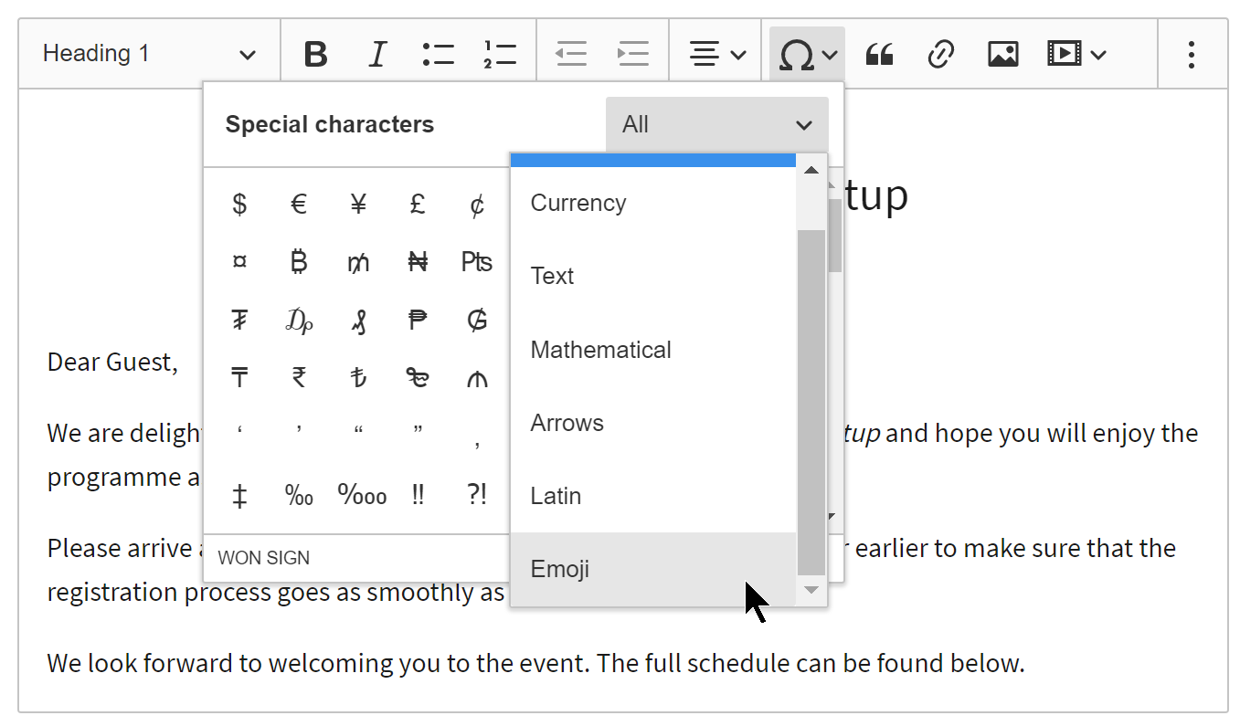Insert the pound sign character
1240x726 pixels.
pyautogui.click(x=418, y=204)
